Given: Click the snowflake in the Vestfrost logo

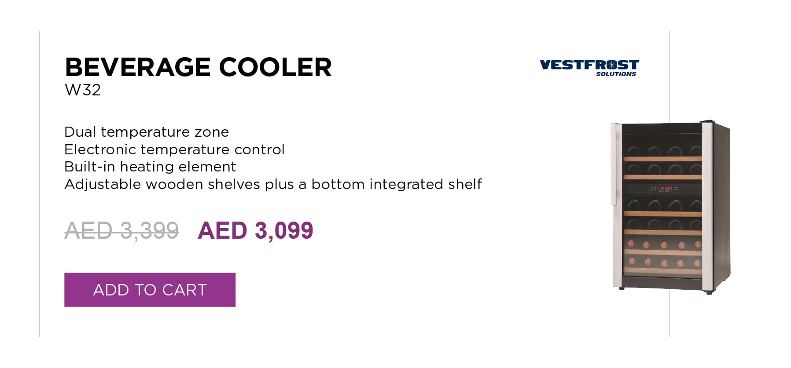Looking at the screenshot, I should pos(612,65).
